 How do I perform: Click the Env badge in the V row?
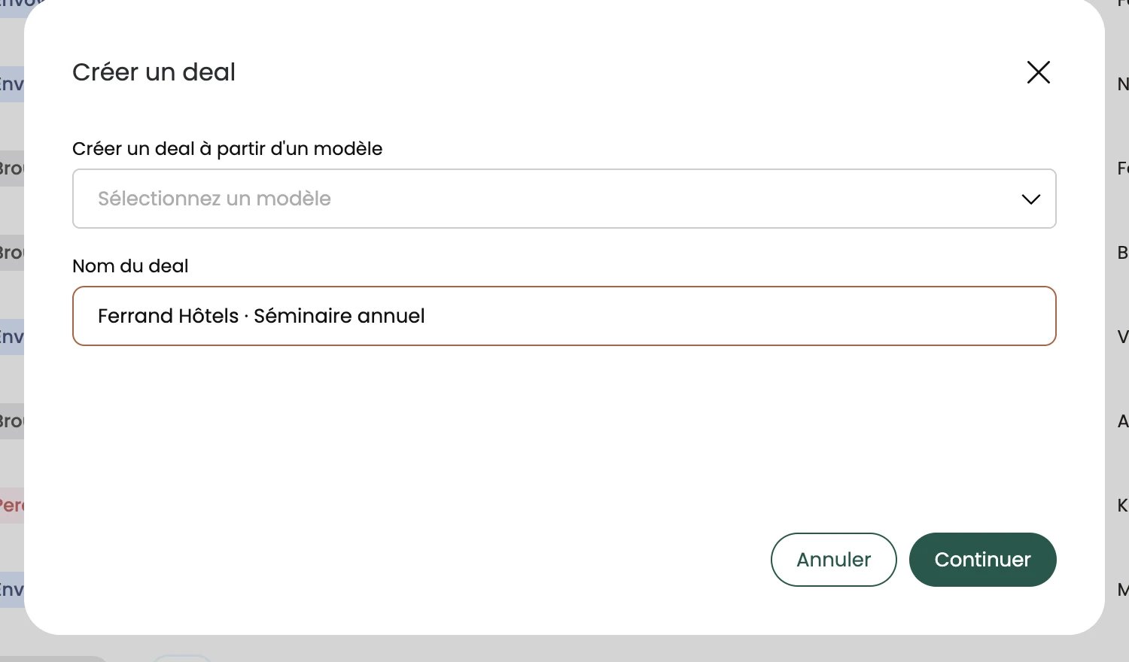click(x=12, y=337)
